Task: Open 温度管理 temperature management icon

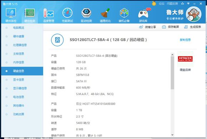Action: pyautogui.click(x=49, y=15)
